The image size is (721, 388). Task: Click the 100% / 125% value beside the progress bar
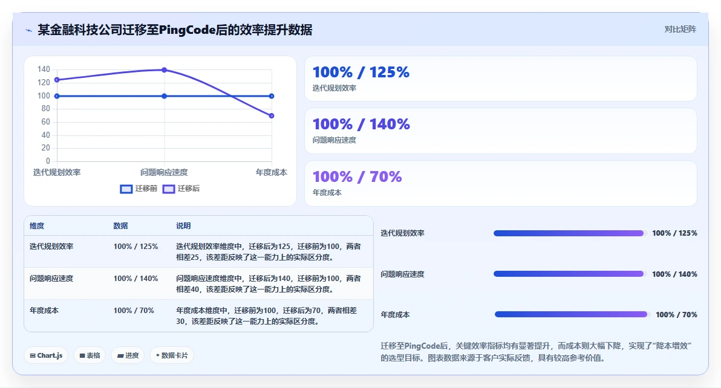[674, 233]
